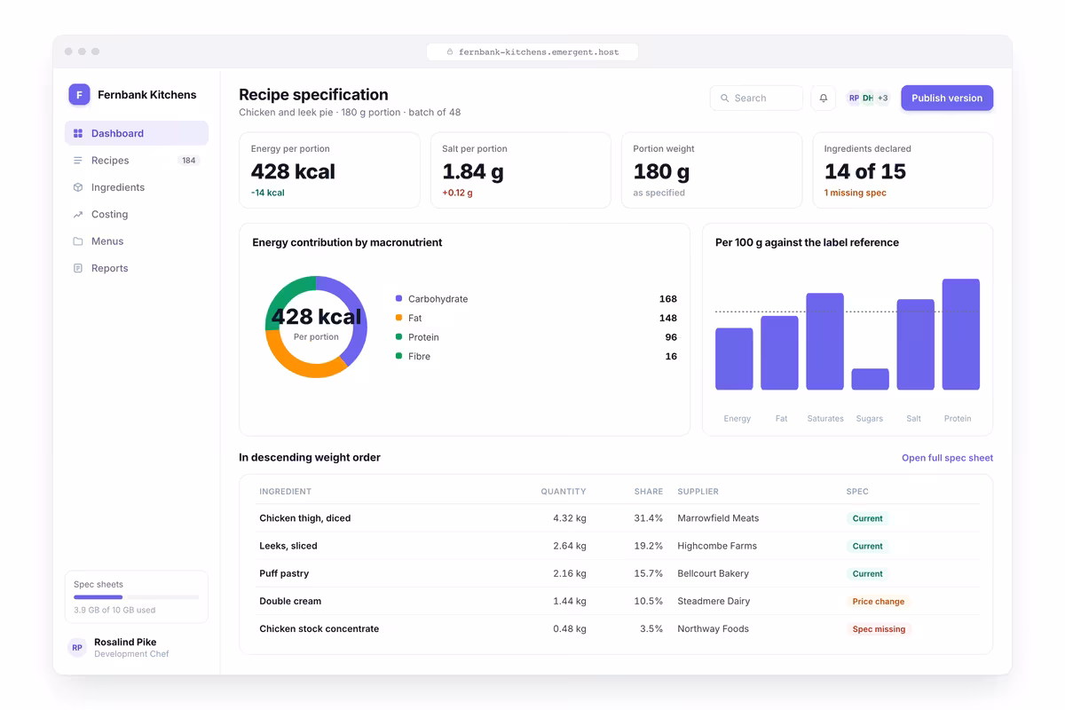This screenshot has width=1065, height=710.
Task: Click the Current badge for Puff pastry
Action: (x=867, y=574)
